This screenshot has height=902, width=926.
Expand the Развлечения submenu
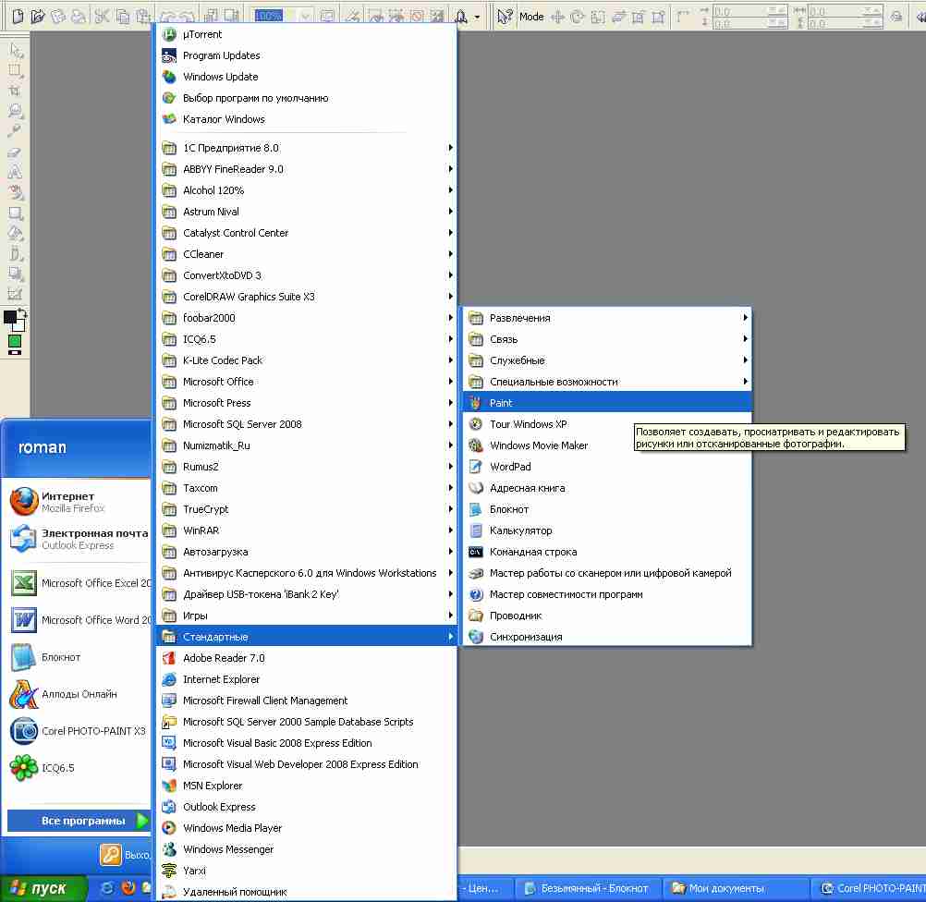[607, 318]
